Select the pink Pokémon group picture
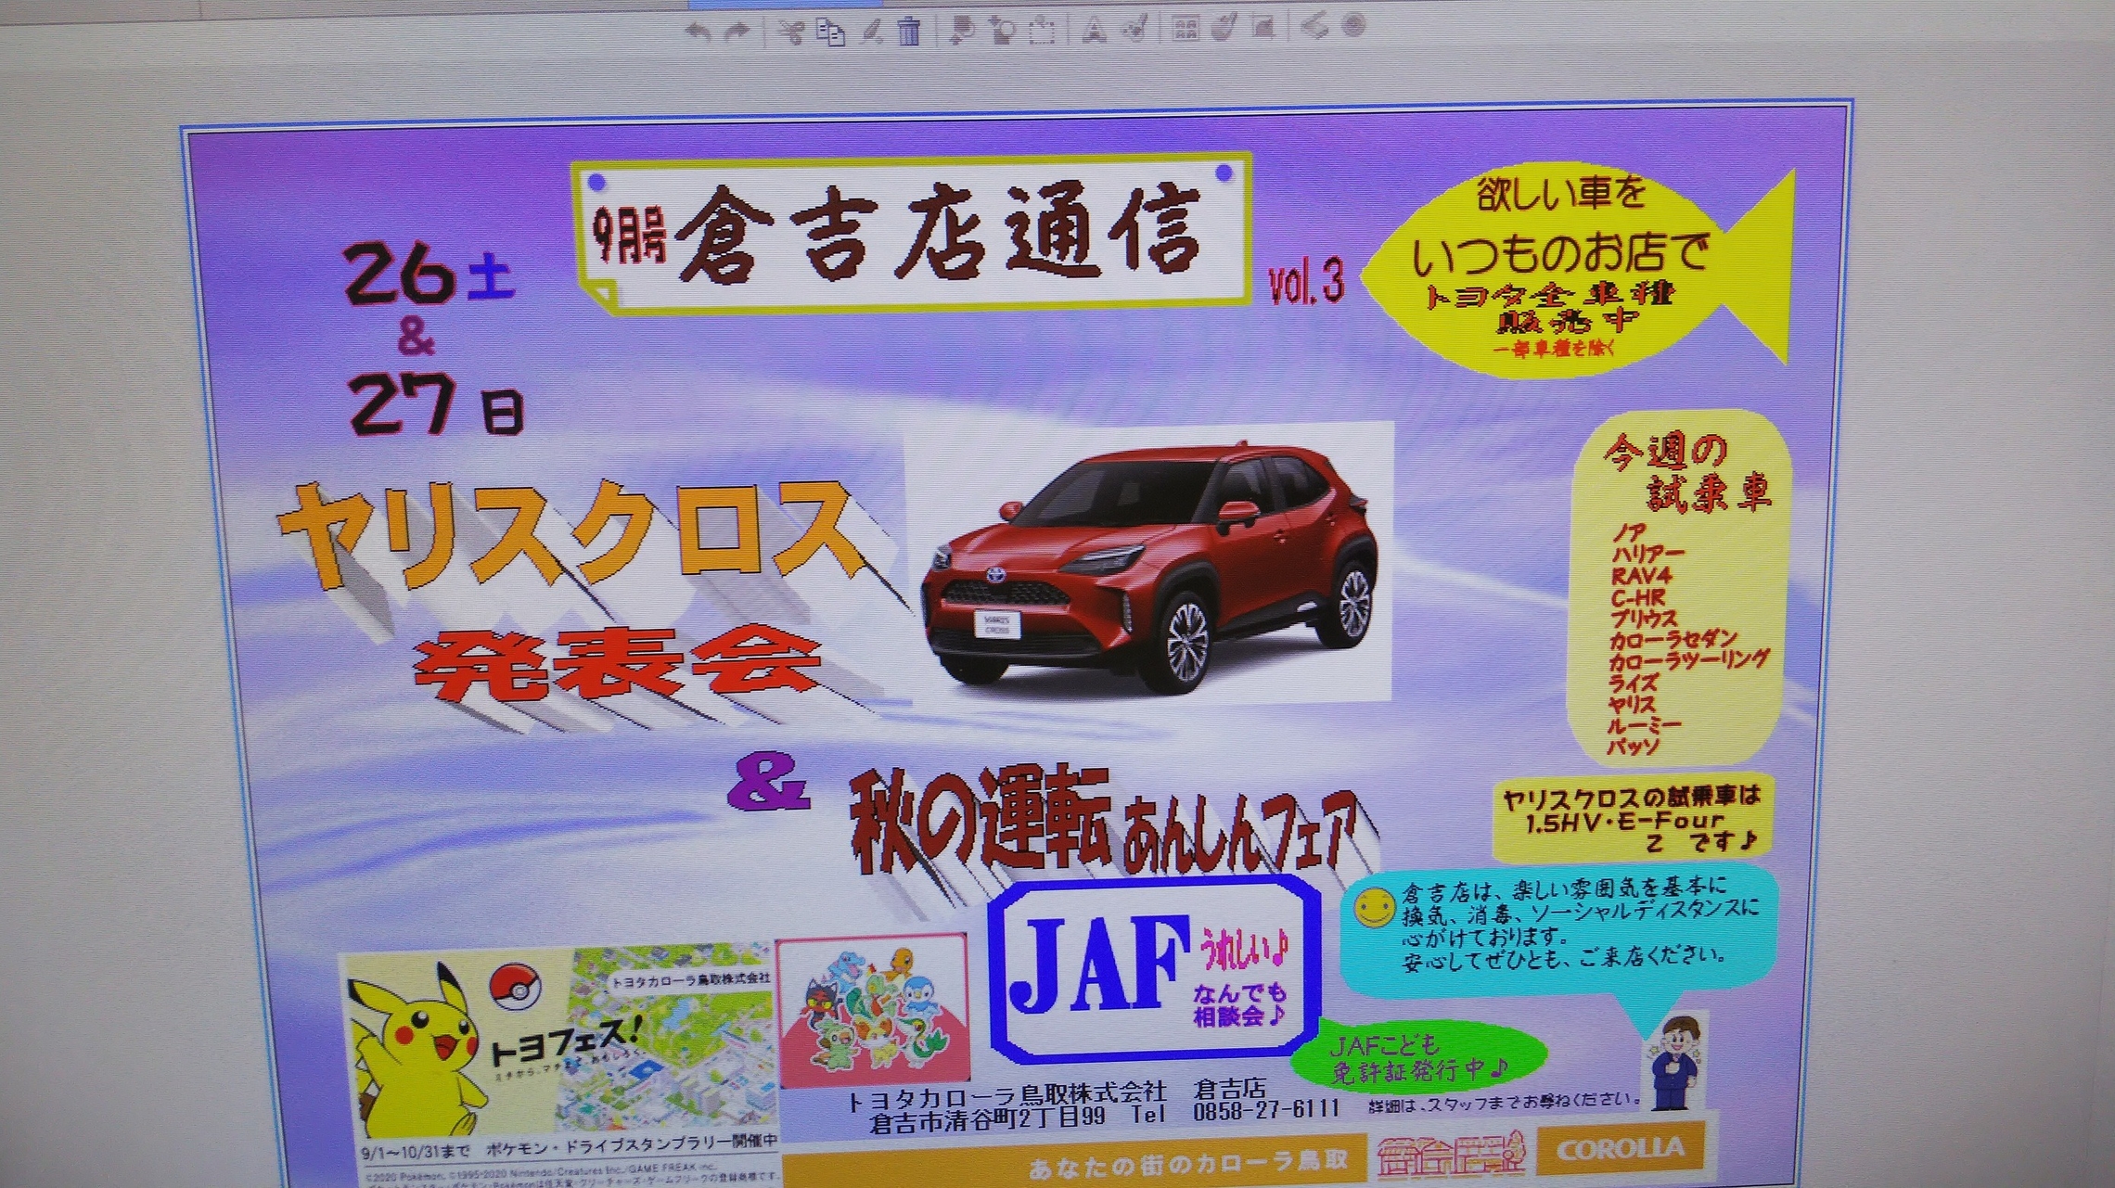2115x1188 pixels. pyautogui.click(x=872, y=1009)
